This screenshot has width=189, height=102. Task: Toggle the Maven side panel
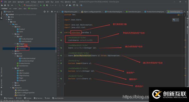click(187, 21)
